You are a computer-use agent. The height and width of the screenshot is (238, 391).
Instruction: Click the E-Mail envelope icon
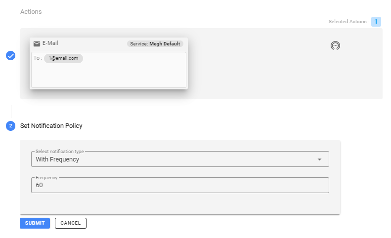point(37,44)
